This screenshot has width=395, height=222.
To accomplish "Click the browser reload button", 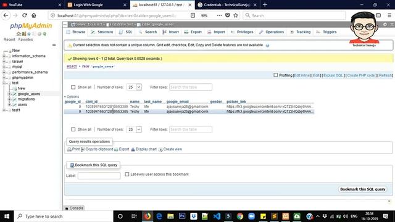I will (x=25, y=15).
